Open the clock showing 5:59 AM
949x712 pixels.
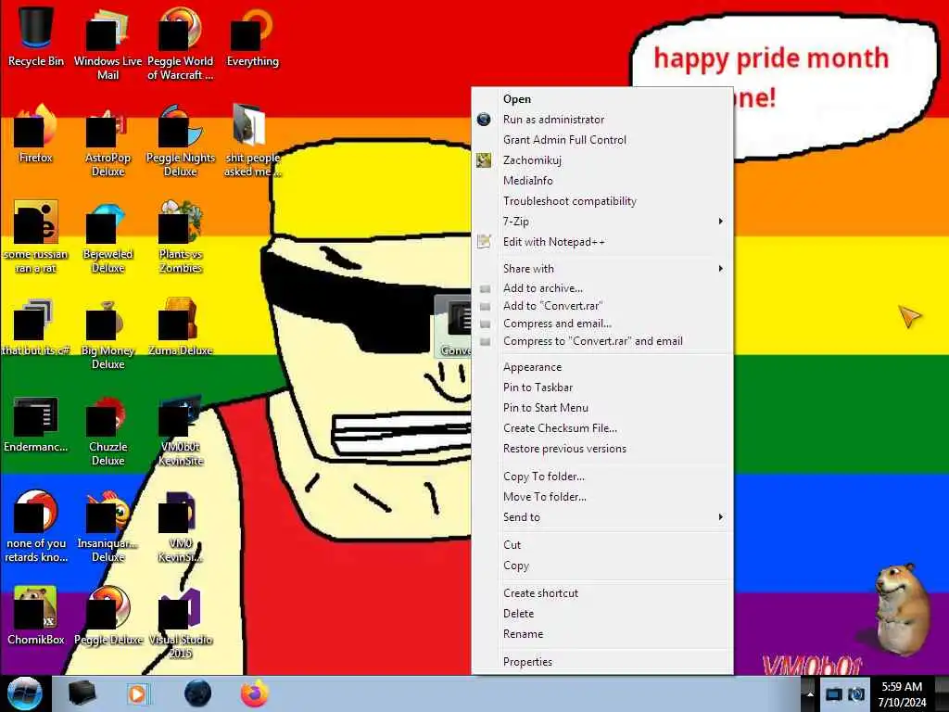tap(902, 694)
